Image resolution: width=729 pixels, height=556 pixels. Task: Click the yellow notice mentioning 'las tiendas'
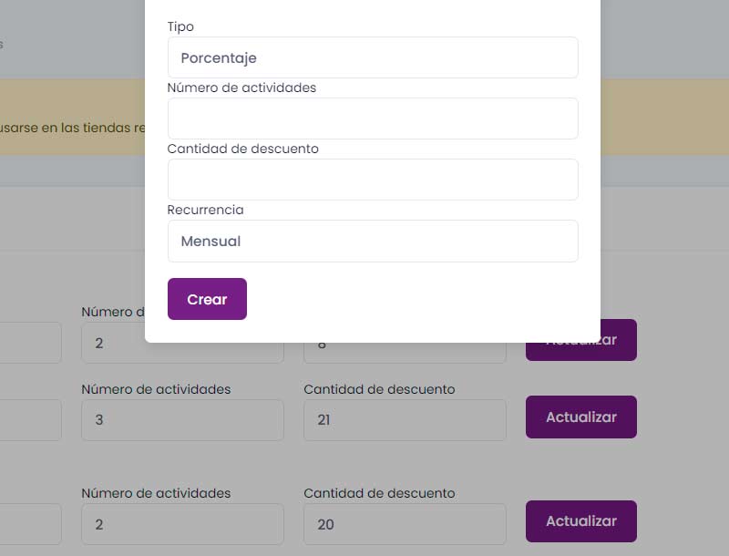point(71,128)
